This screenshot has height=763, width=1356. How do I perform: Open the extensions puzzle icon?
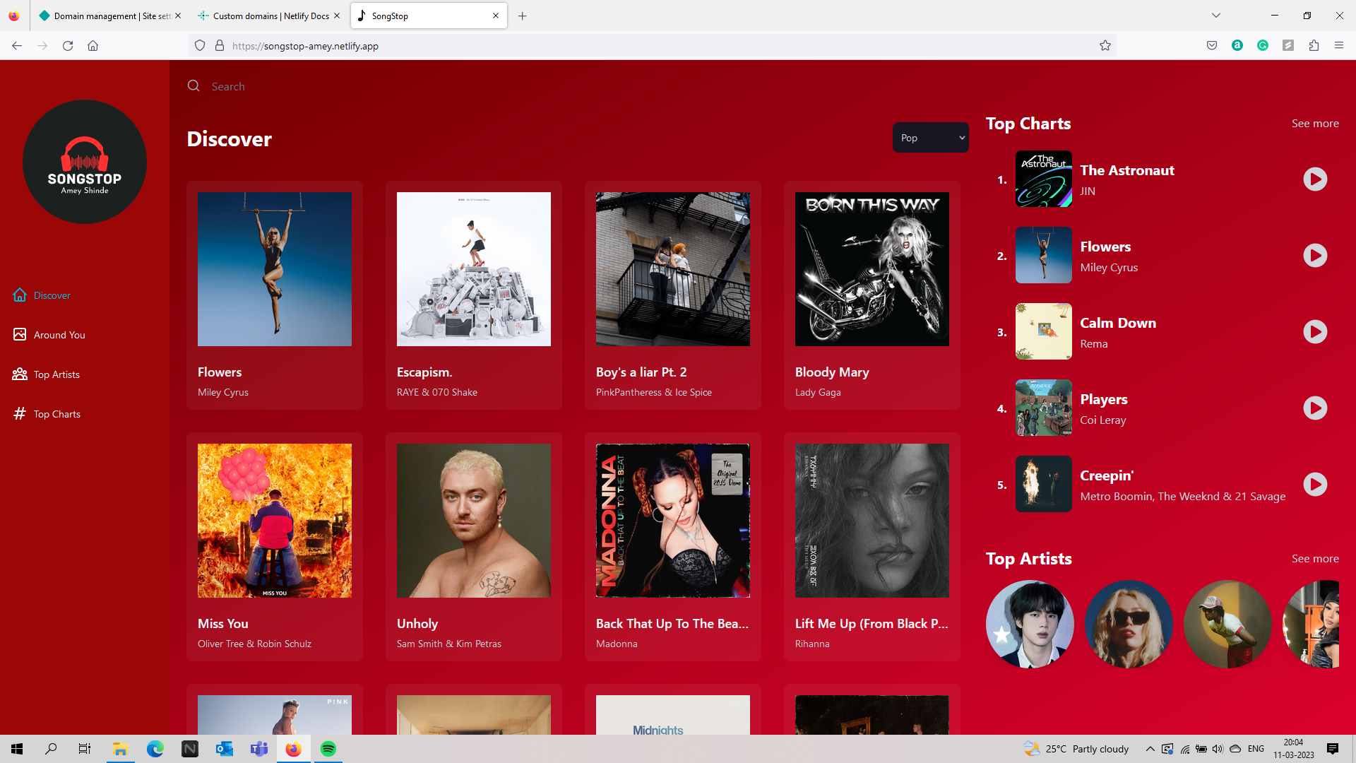[1314, 46]
